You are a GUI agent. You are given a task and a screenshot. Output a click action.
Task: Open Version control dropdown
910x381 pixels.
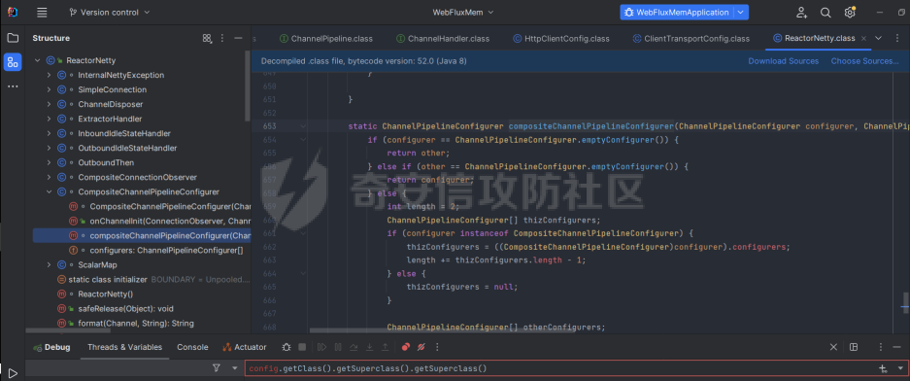click(x=109, y=13)
